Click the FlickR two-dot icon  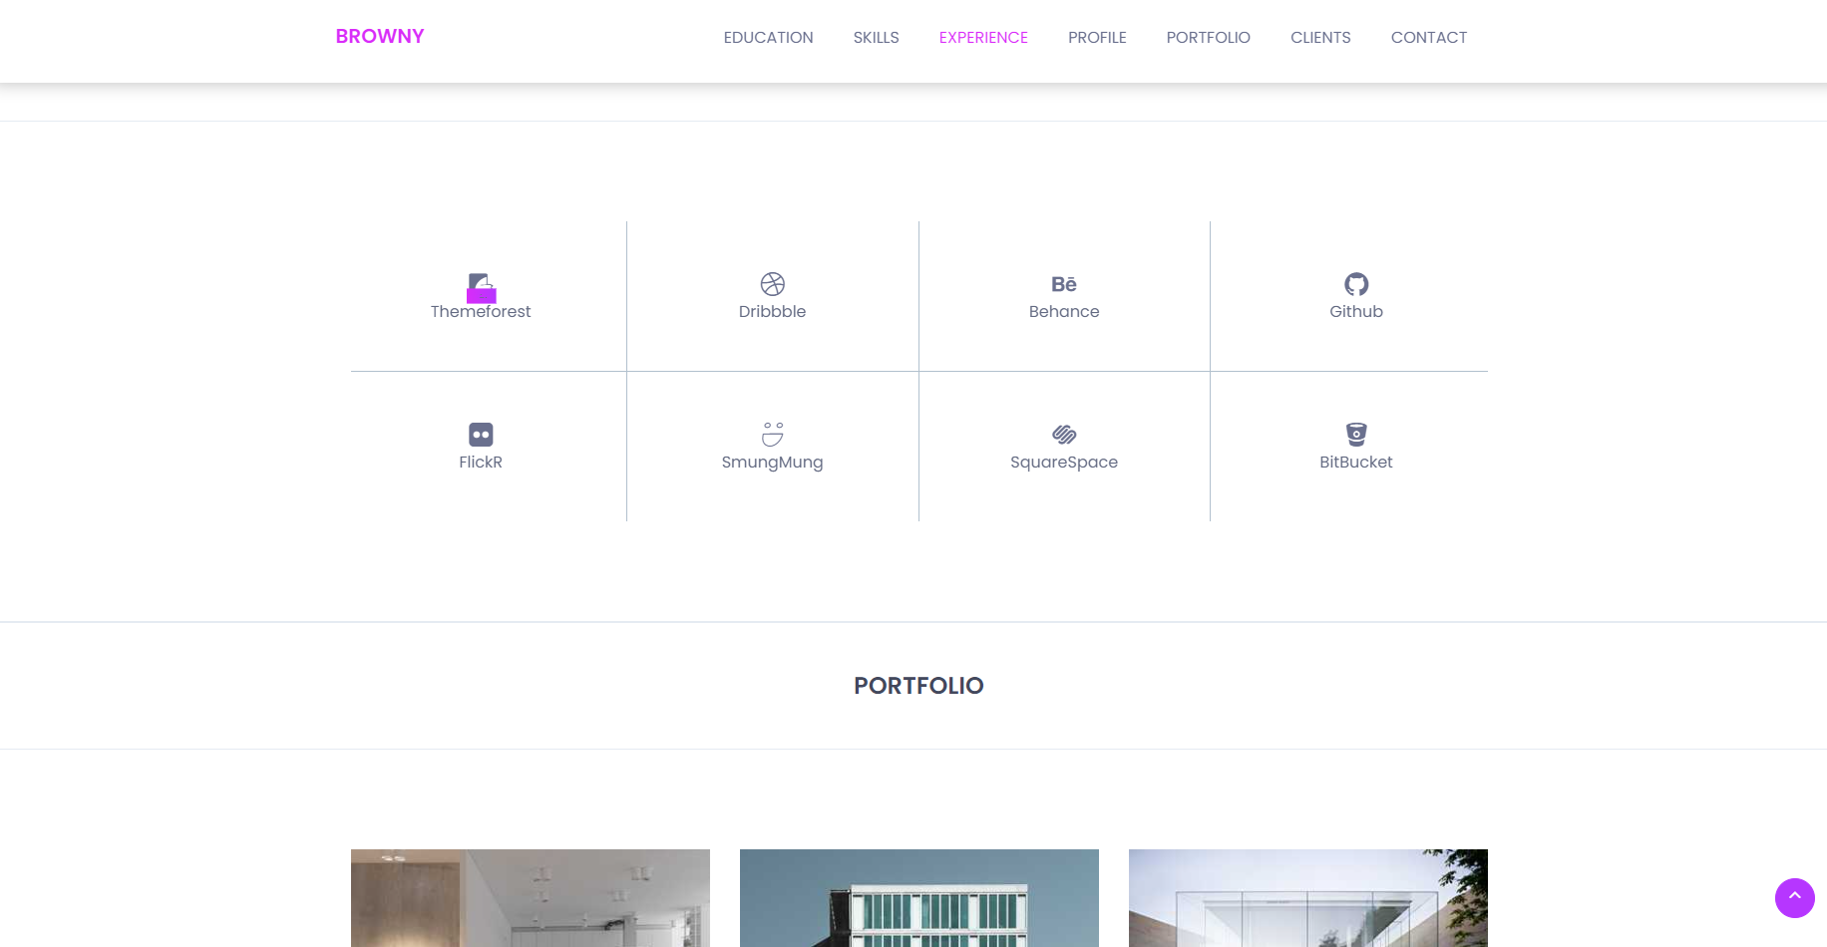pyautogui.click(x=481, y=435)
